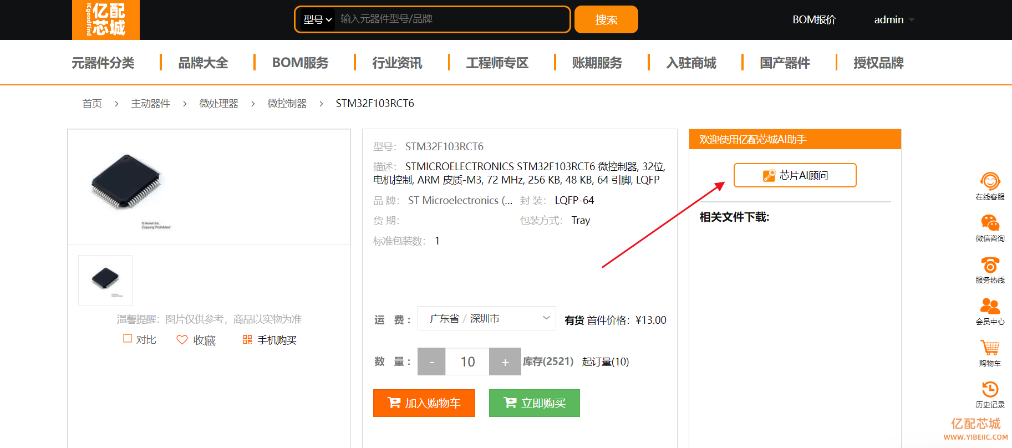Viewport: 1012px width, 448px height.
Task: Open the 广东省/深圳市 shipping region dropdown
Action: [x=486, y=318]
